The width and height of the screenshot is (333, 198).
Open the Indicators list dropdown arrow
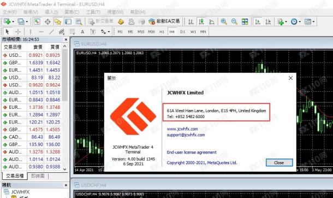pos(286,22)
